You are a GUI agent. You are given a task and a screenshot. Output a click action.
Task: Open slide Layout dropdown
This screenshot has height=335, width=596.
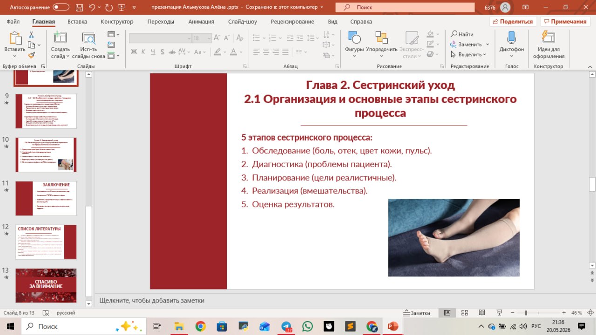pyautogui.click(x=113, y=34)
